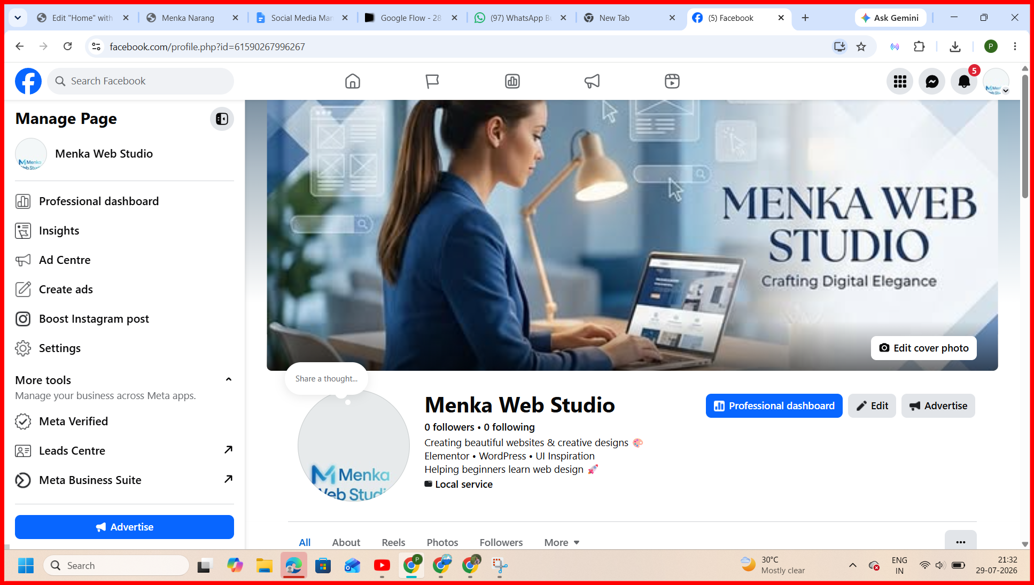Expand the More tab dropdown
The width and height of the screenshot is (1034, 585).
pyautogui.click(x=562, y=542)
